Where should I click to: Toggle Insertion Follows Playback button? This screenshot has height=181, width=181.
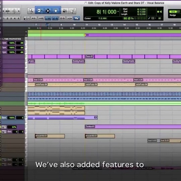(x=69, y=18)
